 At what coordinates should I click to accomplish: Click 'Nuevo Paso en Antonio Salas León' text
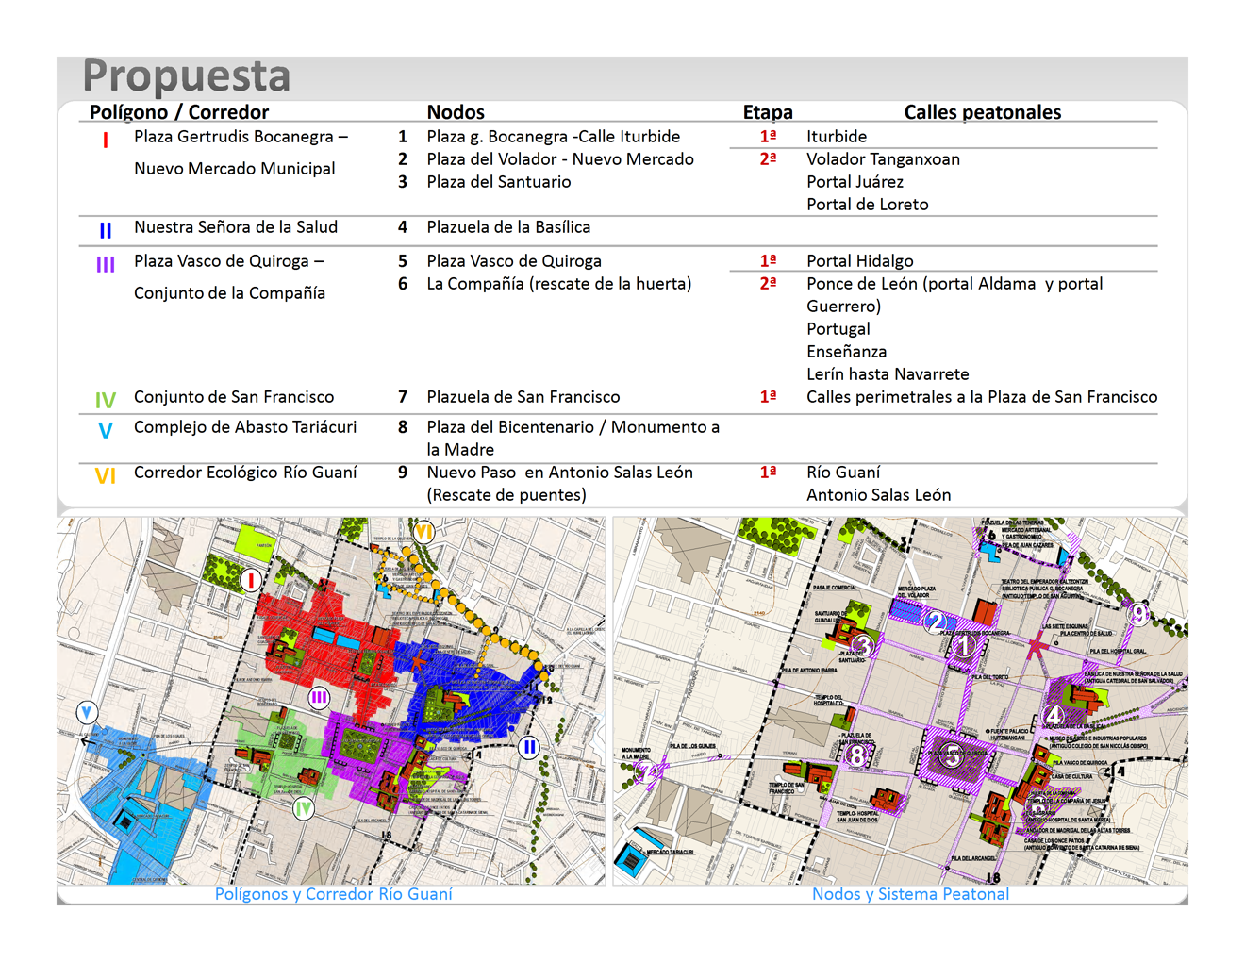(560, 472)
